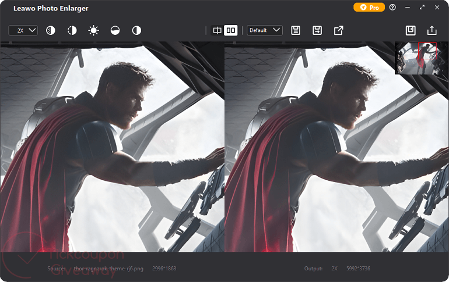This screenshot has height=282, width=449.
Task: Adjust brightness with the sun icon
Action: coord(94,30)
